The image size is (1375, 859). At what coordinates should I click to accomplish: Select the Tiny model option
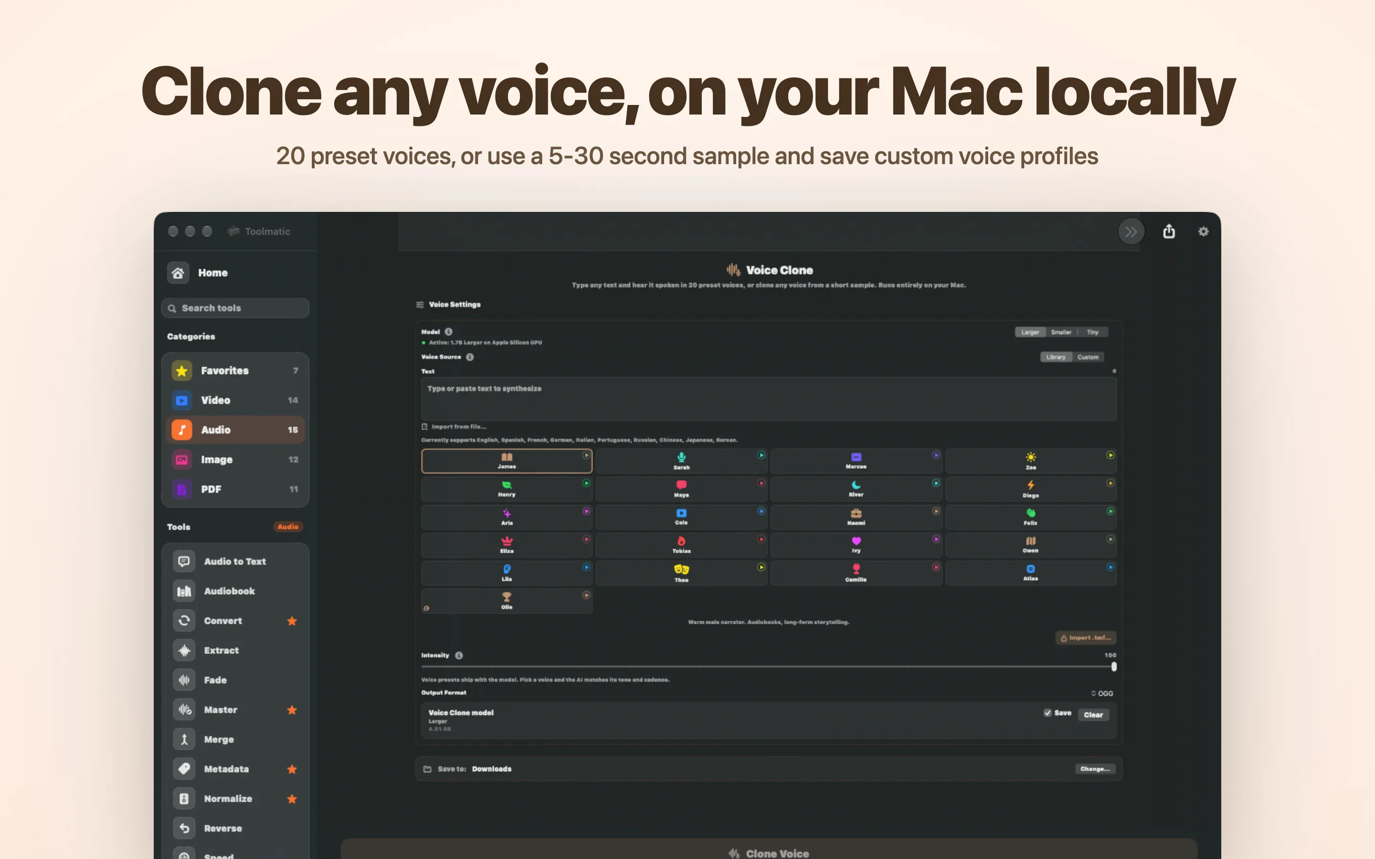1092,332
